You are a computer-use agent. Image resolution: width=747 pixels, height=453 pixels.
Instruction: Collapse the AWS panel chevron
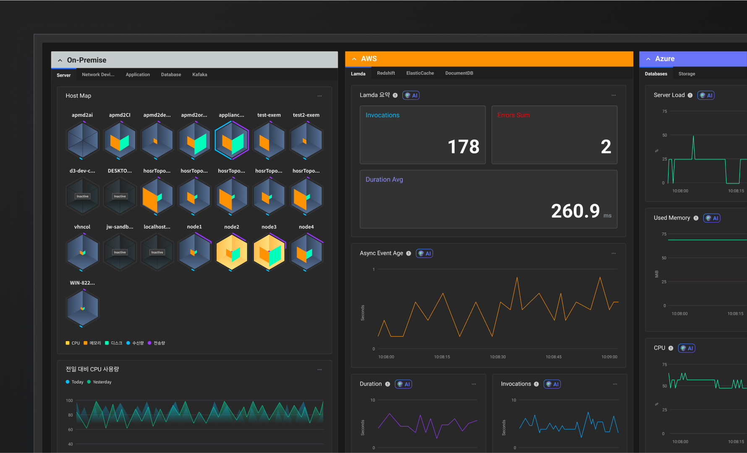[354, 59]
